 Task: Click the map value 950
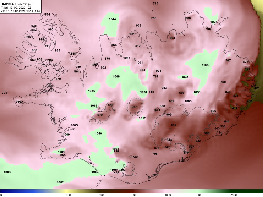tap(78, 67)
